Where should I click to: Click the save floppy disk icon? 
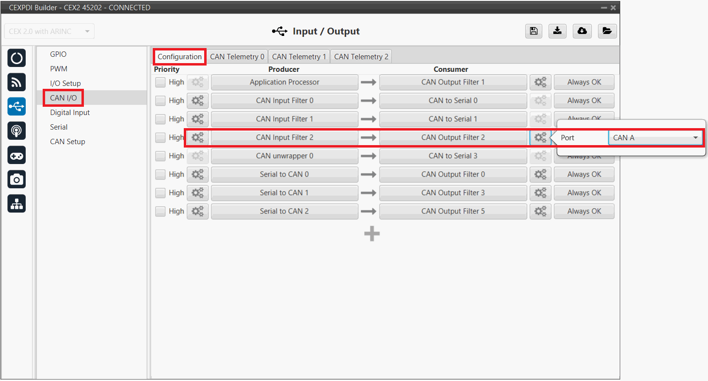(x=533, y=31)
